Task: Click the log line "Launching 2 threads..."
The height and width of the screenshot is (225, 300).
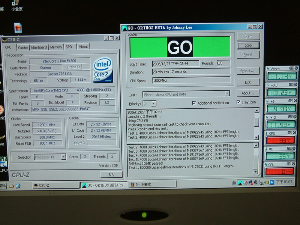Action: pyautogui.click(x=144, y=116)
